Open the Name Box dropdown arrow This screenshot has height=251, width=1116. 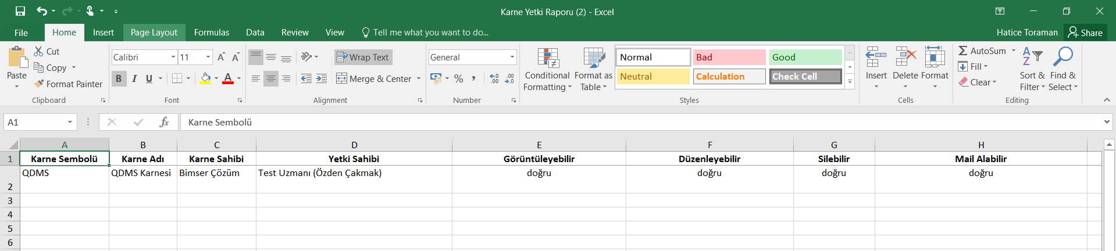70,122
